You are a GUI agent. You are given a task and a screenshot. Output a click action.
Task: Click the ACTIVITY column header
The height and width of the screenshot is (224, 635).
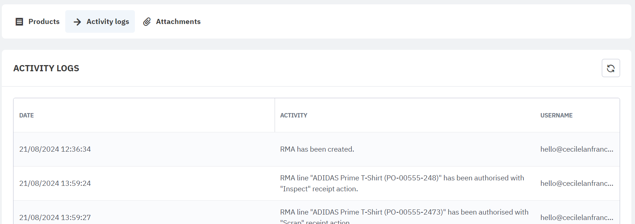click(x=293, y=115)
